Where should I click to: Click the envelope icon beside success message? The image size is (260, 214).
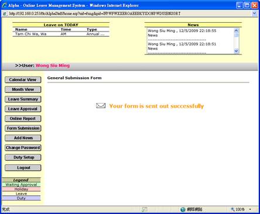pyautogui.click(x=101, y=106)
